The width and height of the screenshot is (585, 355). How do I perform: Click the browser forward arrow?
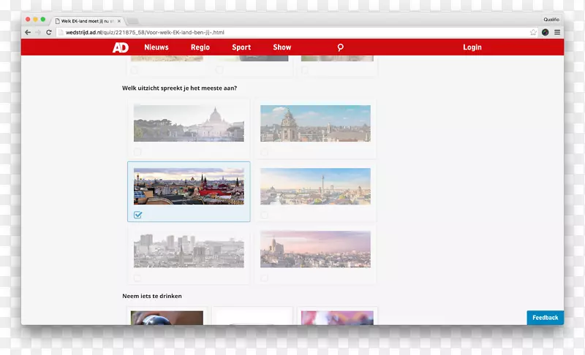click(x=38, y=32)
